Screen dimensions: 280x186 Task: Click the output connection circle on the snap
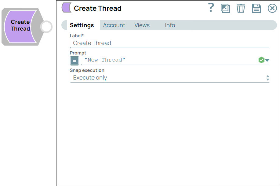[46, 27]
